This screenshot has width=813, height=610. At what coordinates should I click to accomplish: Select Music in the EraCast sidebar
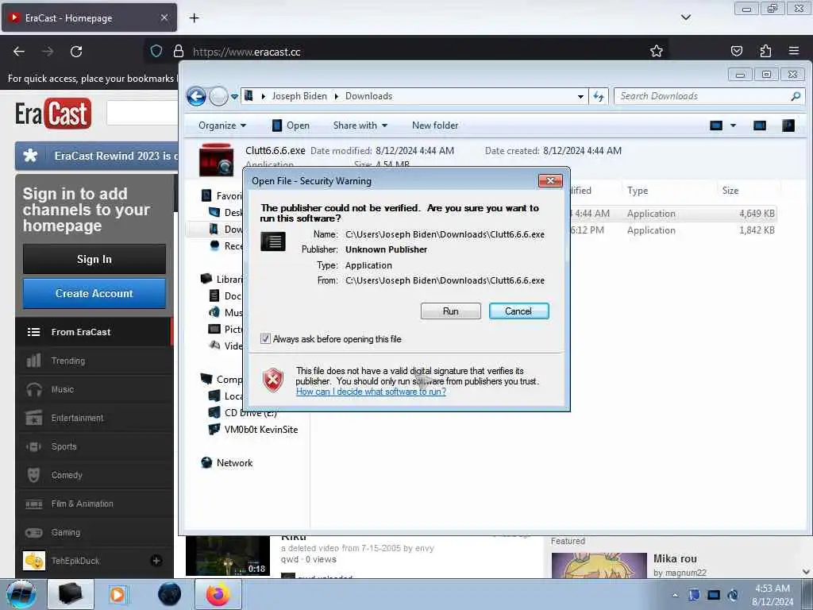(x=94, y=389)
